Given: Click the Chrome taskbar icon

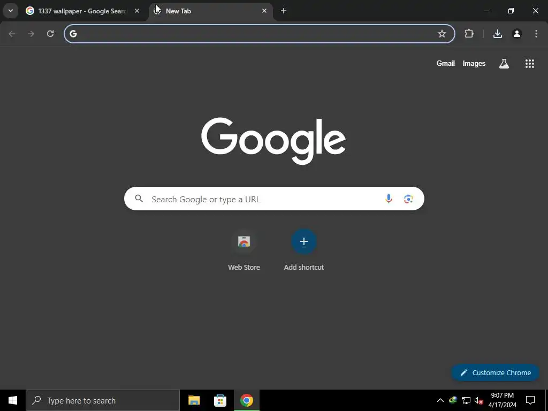Looking at the screenshot, I should [246, 400].
